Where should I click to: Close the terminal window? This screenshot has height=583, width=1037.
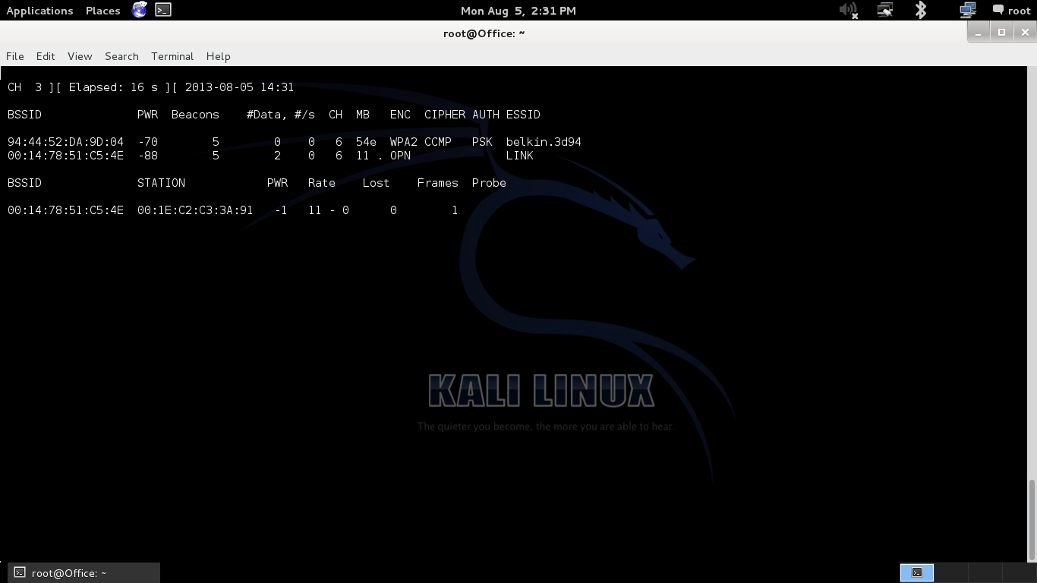[1025, 32]
